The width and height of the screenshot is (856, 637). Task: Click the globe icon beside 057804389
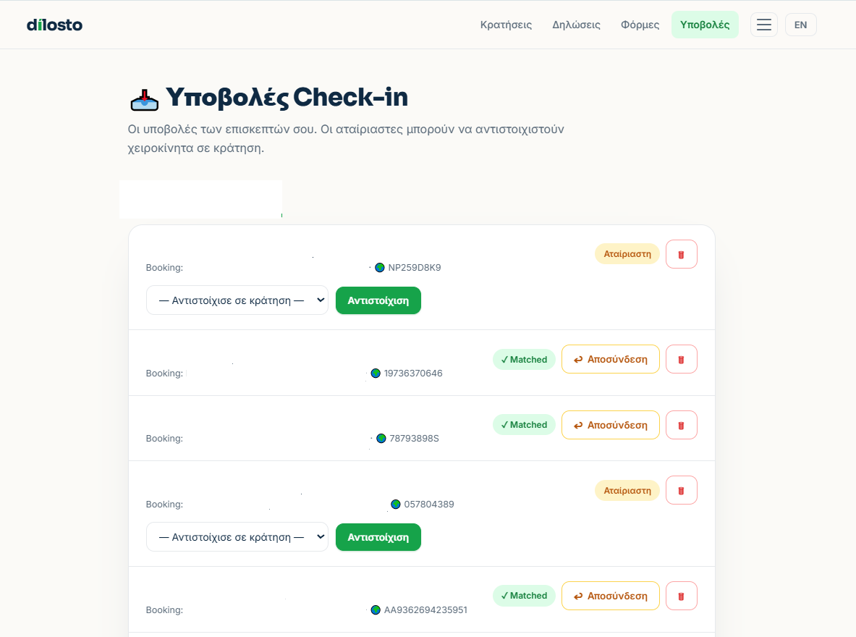tap(396, 505)
